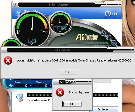
Task: Click the Ai Booster logo text
Action: click(87, 37)
